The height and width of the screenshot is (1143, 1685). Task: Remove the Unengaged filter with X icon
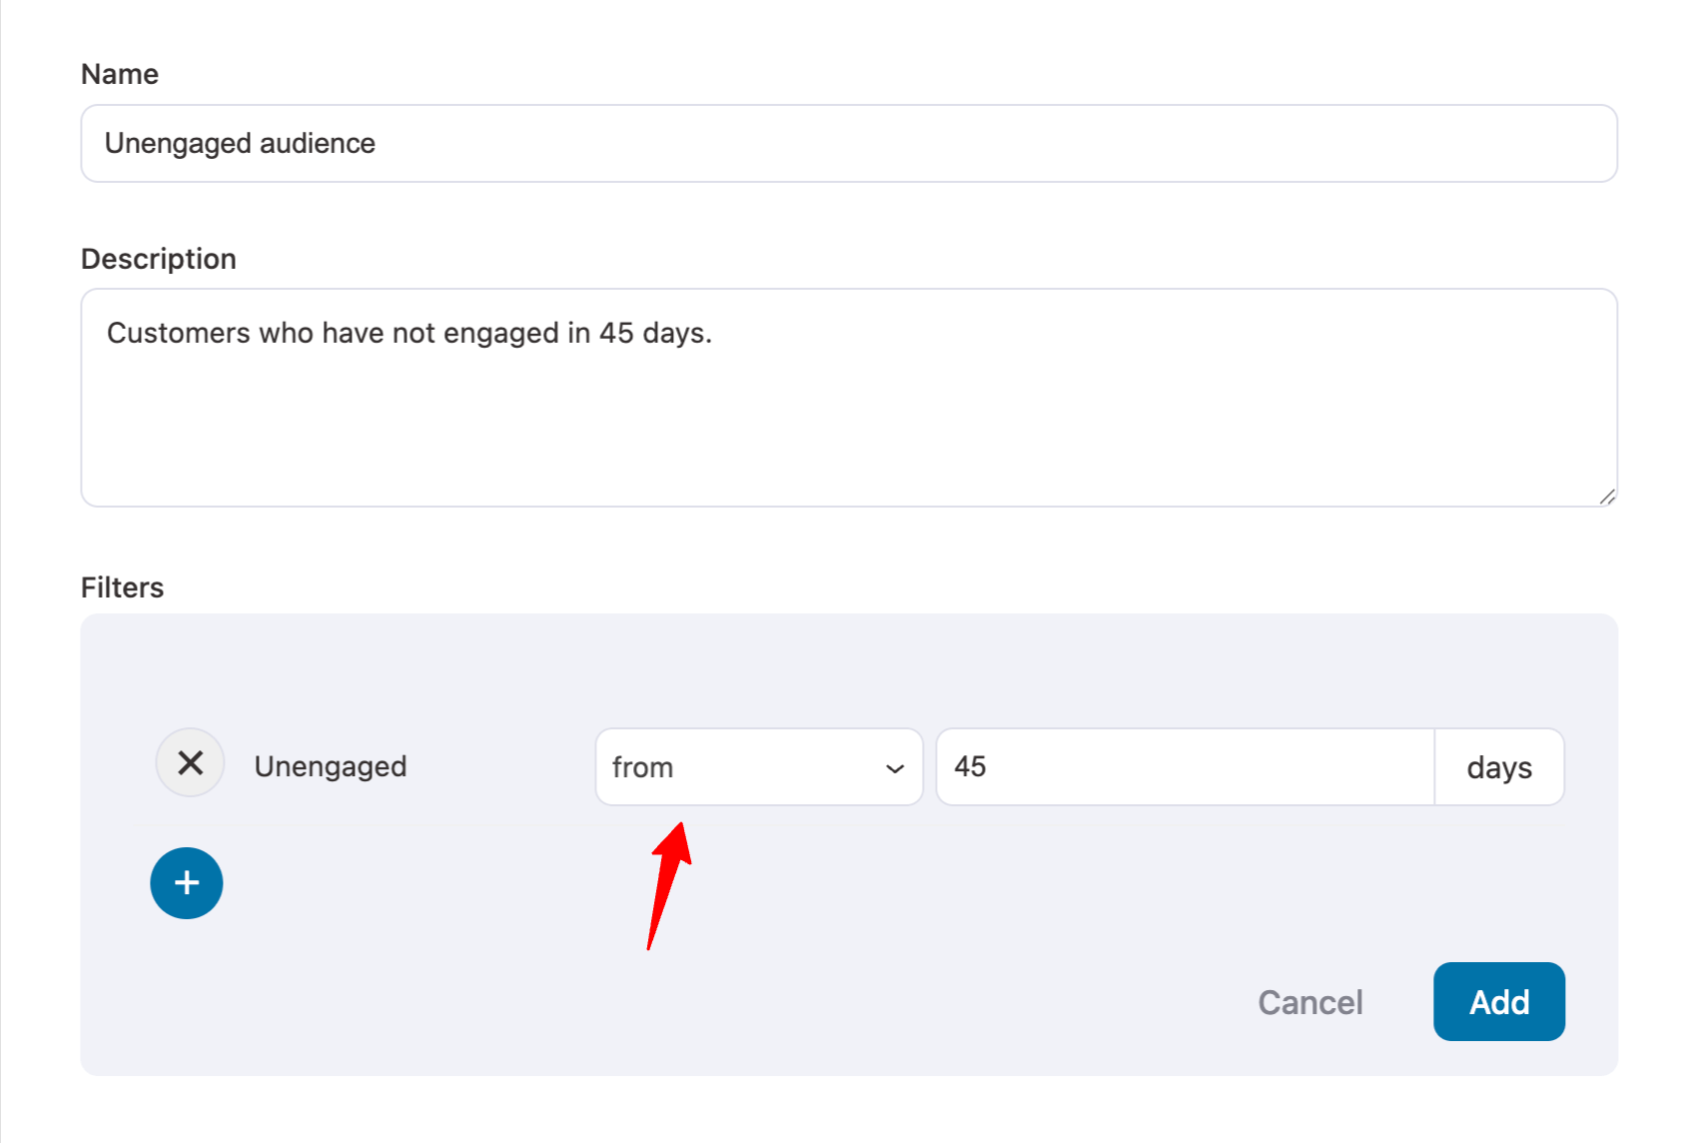pyautogui.click(x=190, y=763)
